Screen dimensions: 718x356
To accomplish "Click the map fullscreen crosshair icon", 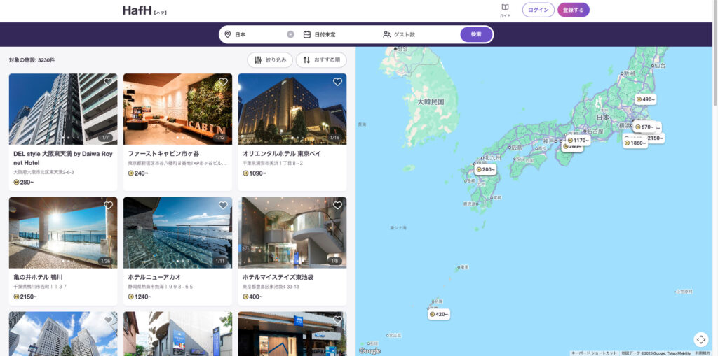I will [700, 339].
